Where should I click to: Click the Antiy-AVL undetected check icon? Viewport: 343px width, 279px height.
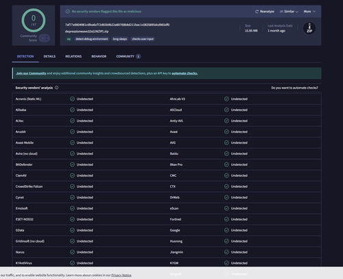coord(226,121)
